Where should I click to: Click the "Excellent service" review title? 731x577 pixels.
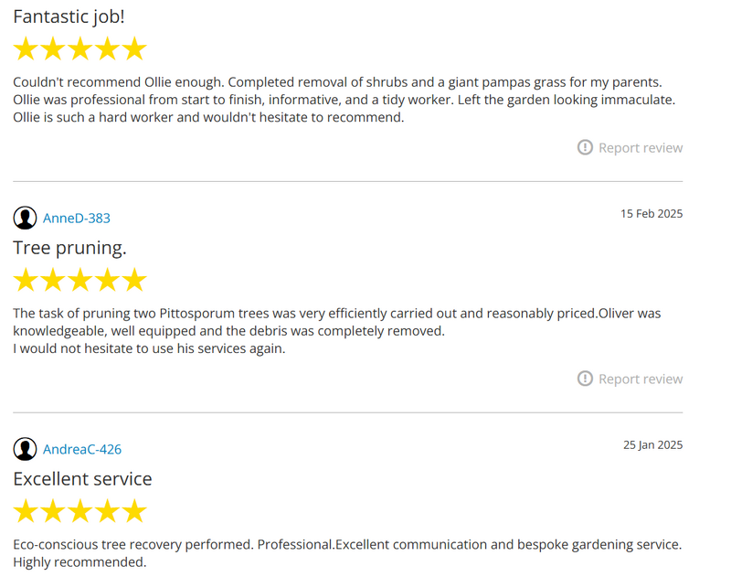click(82, 479)
